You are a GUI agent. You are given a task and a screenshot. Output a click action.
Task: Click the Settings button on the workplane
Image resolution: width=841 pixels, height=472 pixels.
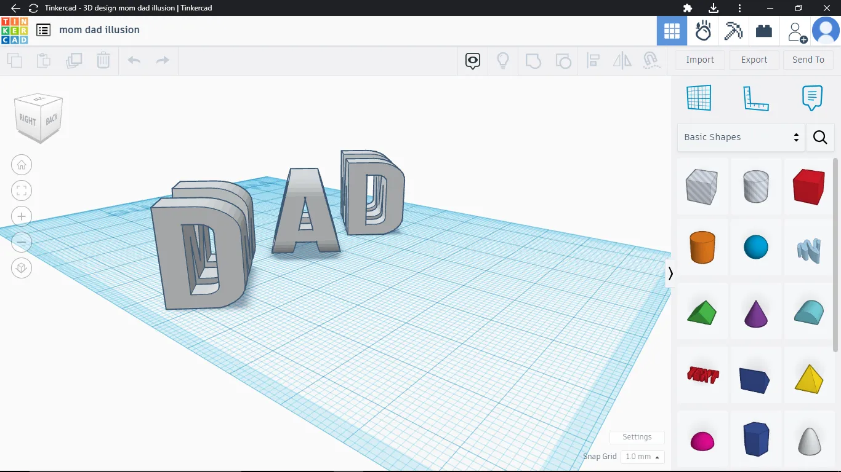pos(637,437)
